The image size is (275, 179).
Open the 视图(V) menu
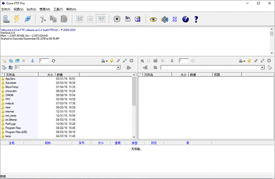pyautogui.click(x=19, y=9)
